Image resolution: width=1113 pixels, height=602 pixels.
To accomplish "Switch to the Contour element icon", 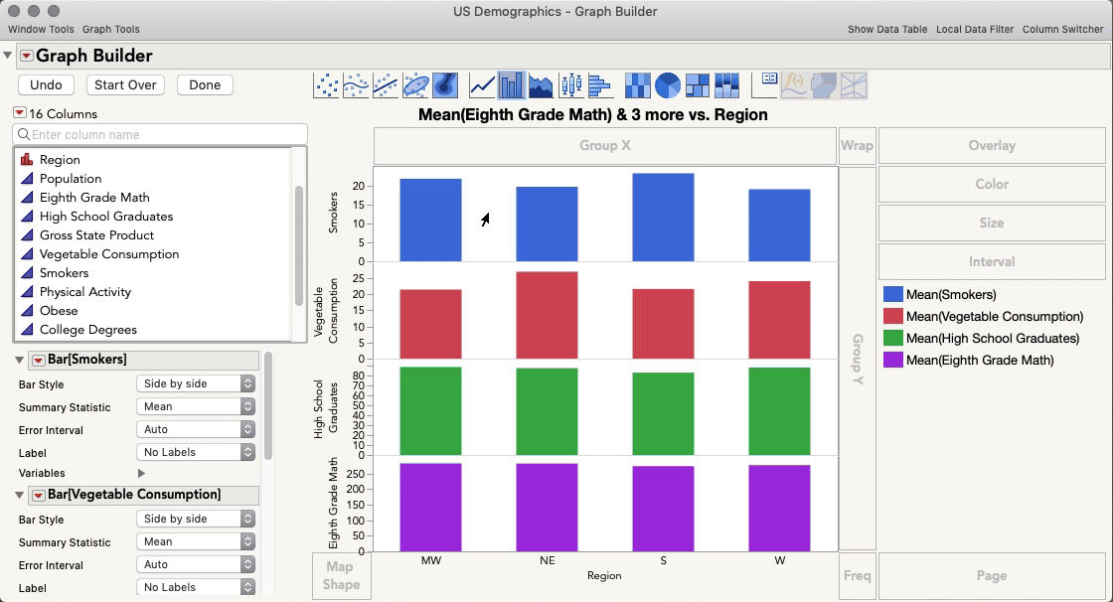I will click(x=443, y=85).
